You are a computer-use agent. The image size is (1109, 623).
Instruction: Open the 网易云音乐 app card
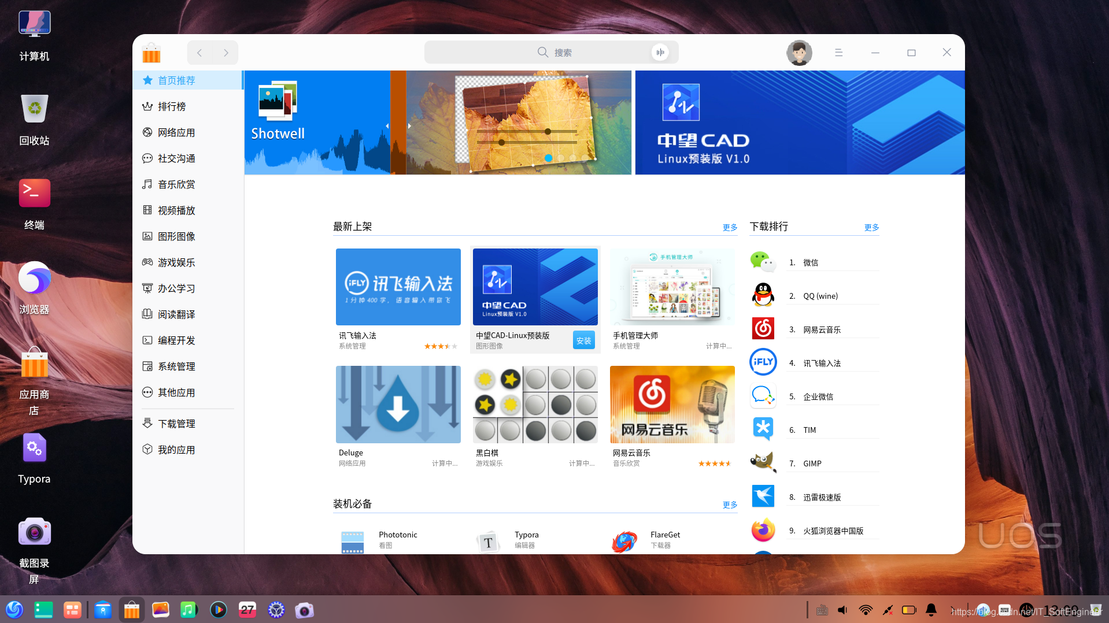pyautogui.click(x=672, y=417)
